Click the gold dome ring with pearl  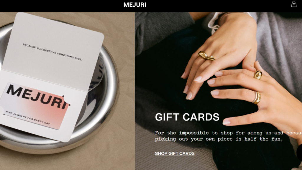pyautogui.click(x=206, y=56)
